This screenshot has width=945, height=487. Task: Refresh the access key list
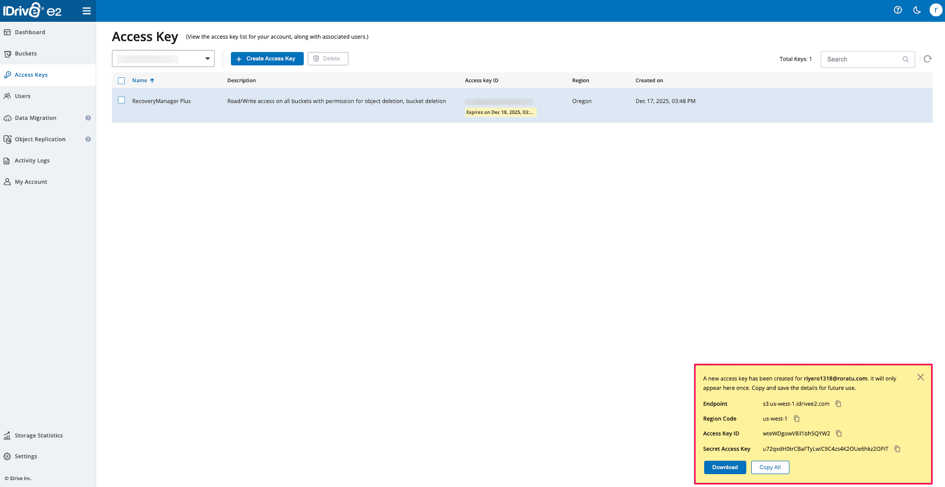(927, 59)
